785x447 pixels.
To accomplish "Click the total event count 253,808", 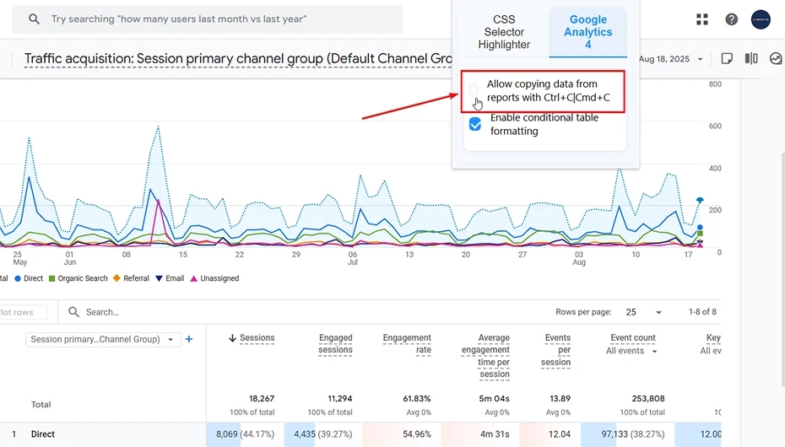I will click(x=647, y=398).
